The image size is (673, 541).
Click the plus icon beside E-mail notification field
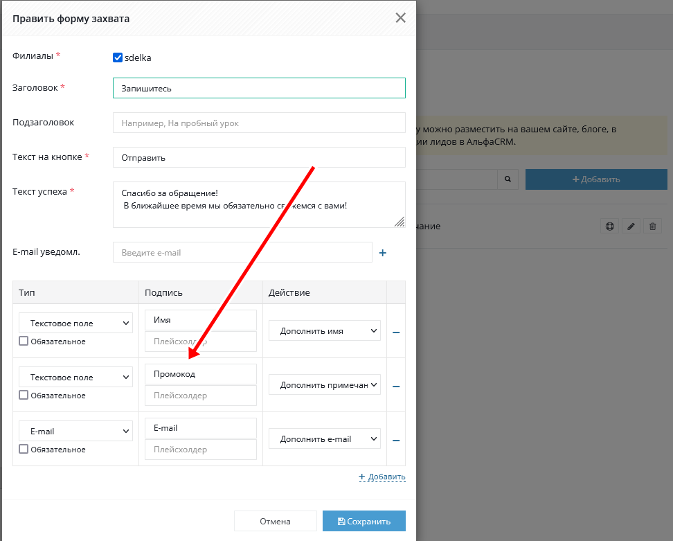(382, 253)
